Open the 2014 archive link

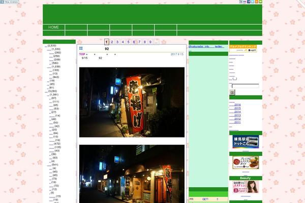click(x=235, y=112)
